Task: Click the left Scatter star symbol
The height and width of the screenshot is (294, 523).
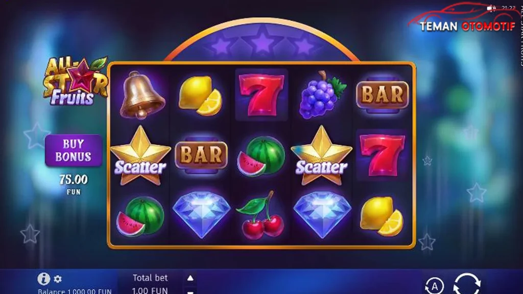Action: (140, 156)
